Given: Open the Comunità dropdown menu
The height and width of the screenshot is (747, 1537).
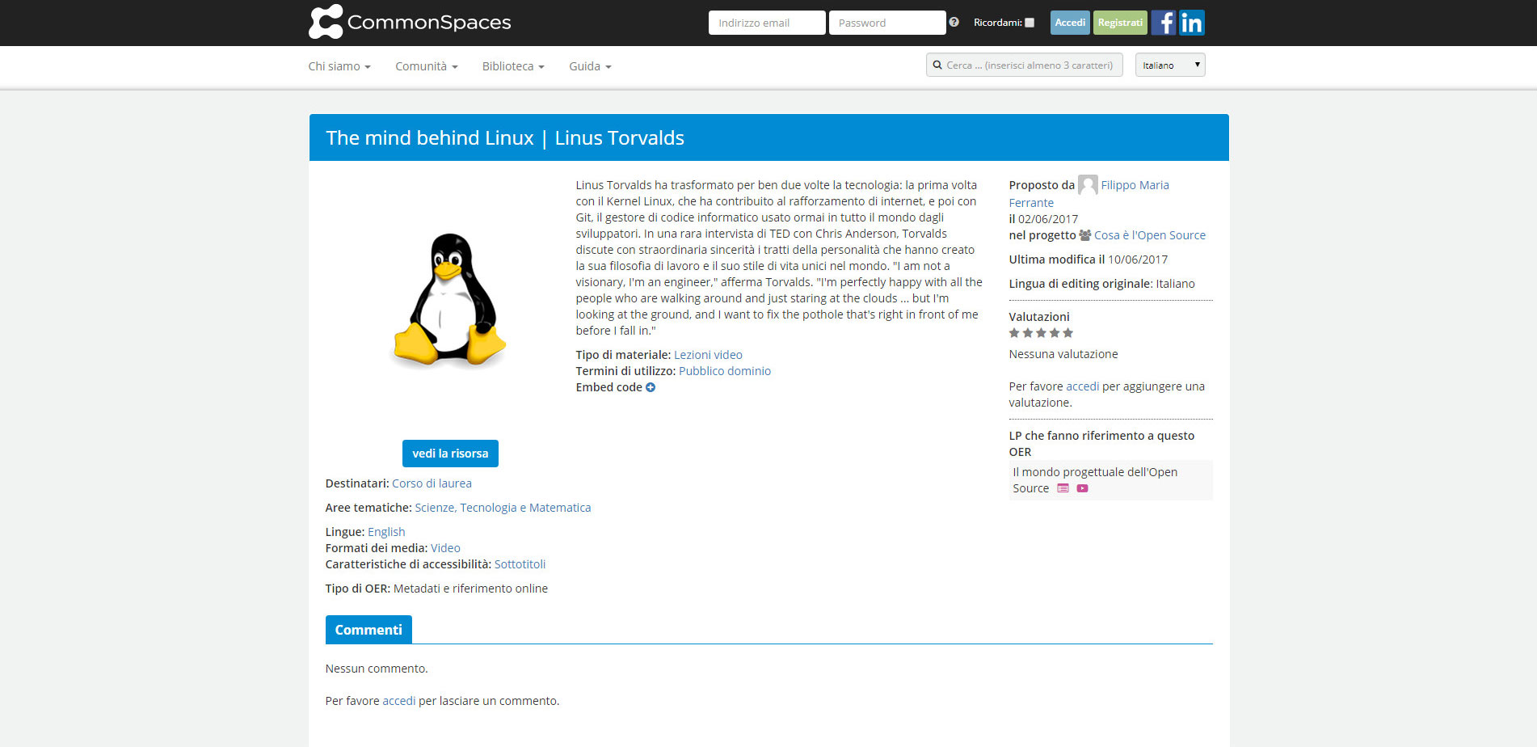Looking at the screenshot, I should click(427, 66).
